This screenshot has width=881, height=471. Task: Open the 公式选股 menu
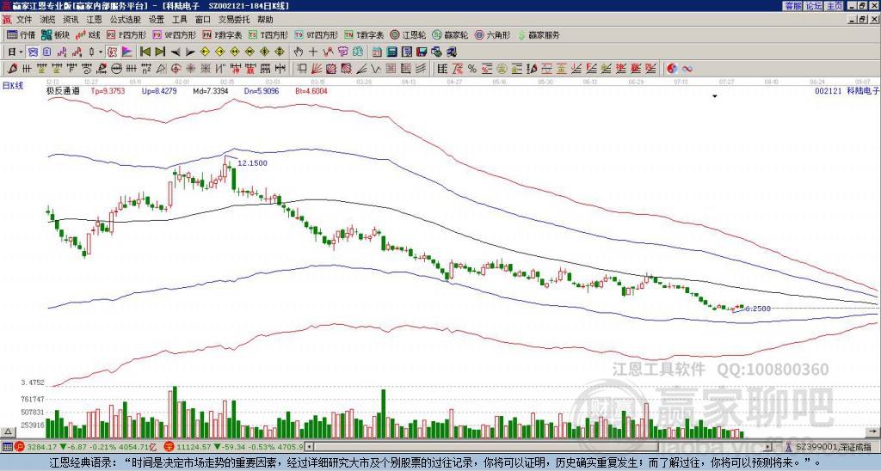point(126,20)
